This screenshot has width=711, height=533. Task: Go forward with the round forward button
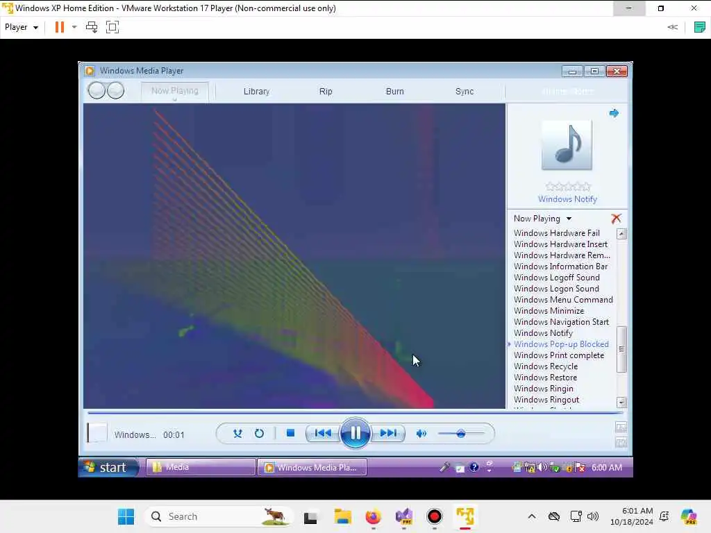pyautogui.click(x=116, y=91)
